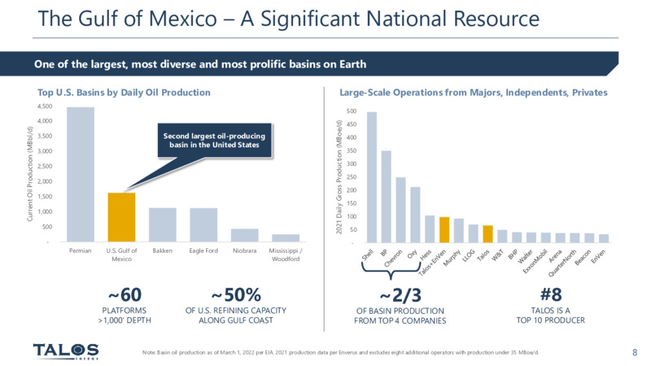651x366 pixels.
Task: Click the Shell bar in the operators chart
Action: 372,177
